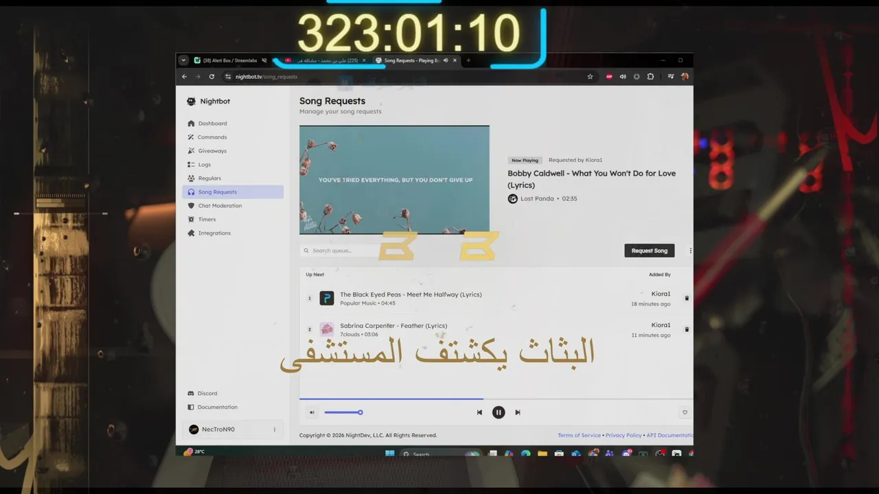Viewport: 879px width, 494px height.
Task: Open Chat Moderation settings
Action: (233, 206)
